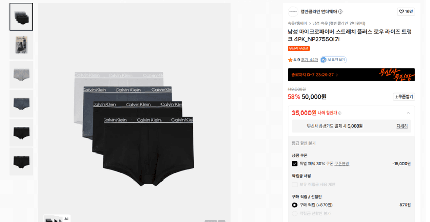Select the gray trunk thumbnail image
The image size is (430, 222).
21,75
